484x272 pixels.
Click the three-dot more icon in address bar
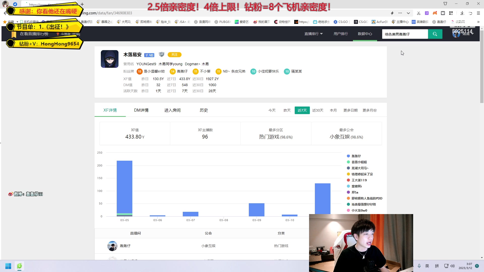[400, 13]
